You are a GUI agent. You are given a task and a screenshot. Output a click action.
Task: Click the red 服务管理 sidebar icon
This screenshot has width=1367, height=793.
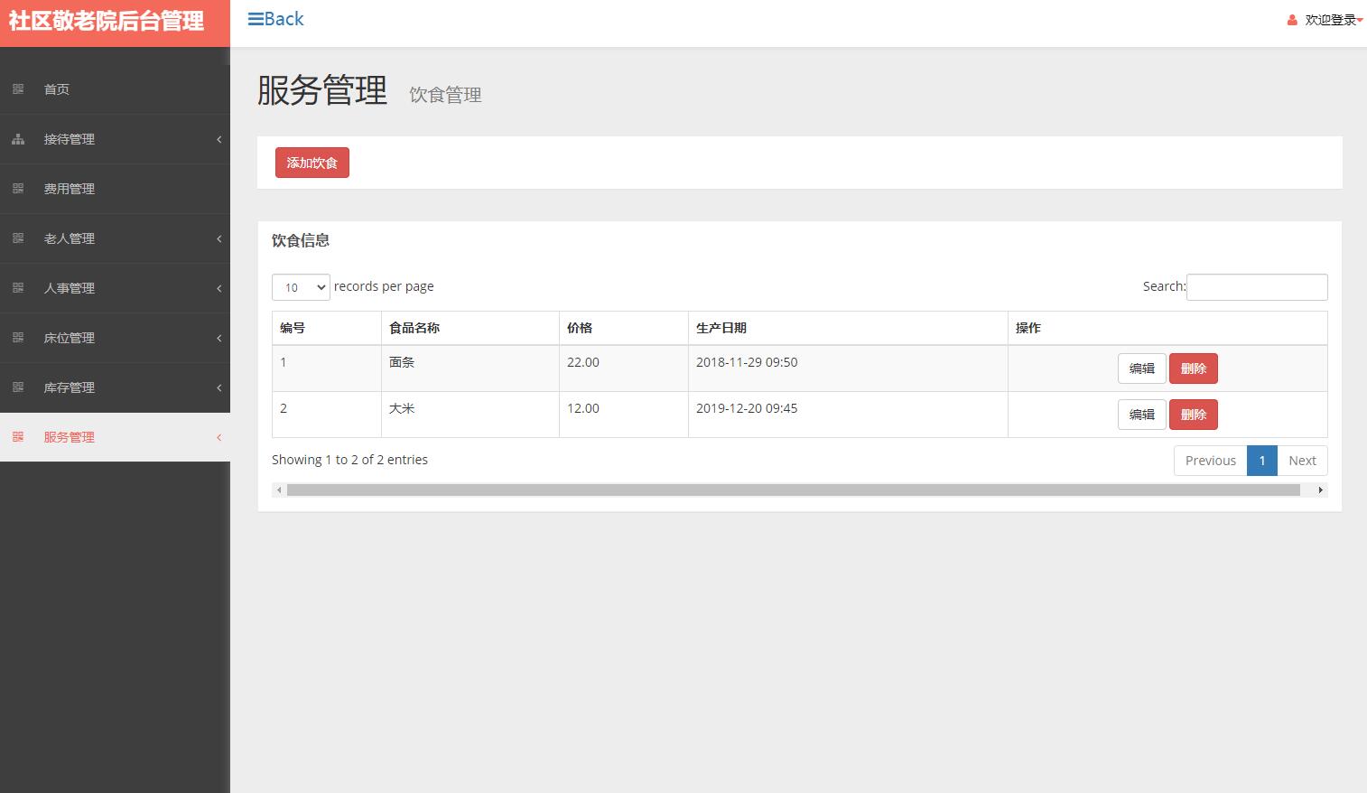[x=18, y=437]
